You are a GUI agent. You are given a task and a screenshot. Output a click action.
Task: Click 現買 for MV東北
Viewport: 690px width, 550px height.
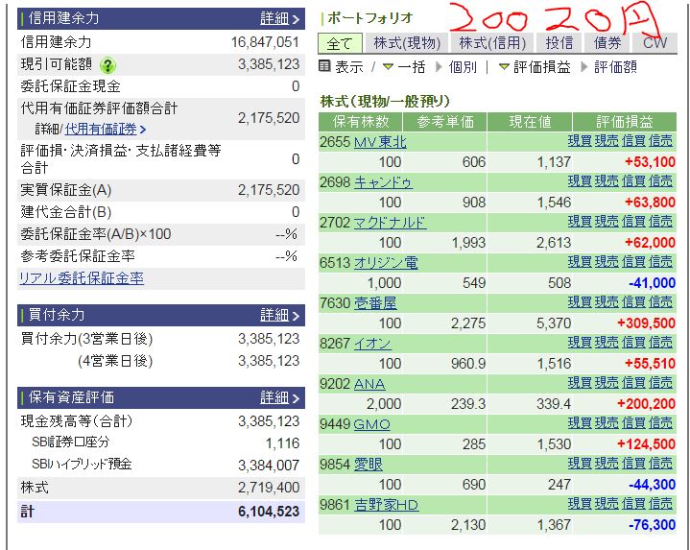pos(579,141)
